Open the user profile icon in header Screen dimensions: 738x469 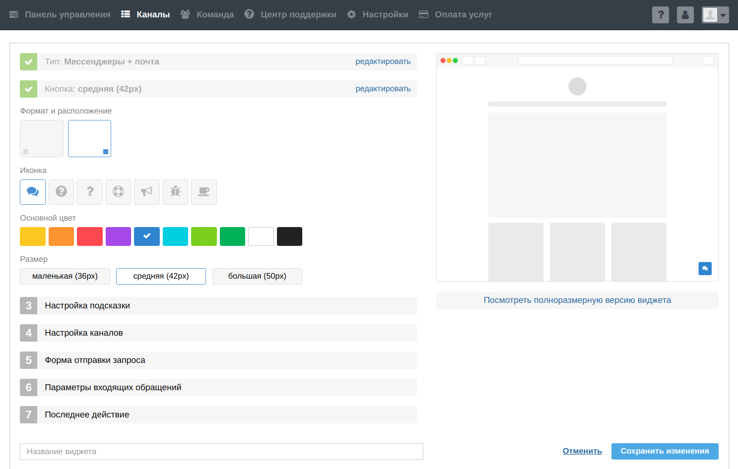[x=685, y=15]
